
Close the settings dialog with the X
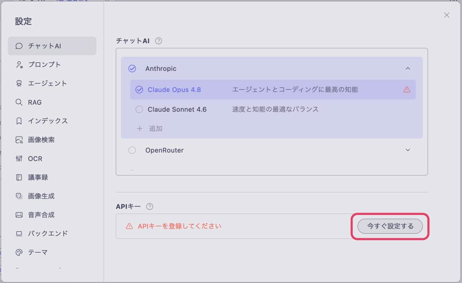coord(447,15)
